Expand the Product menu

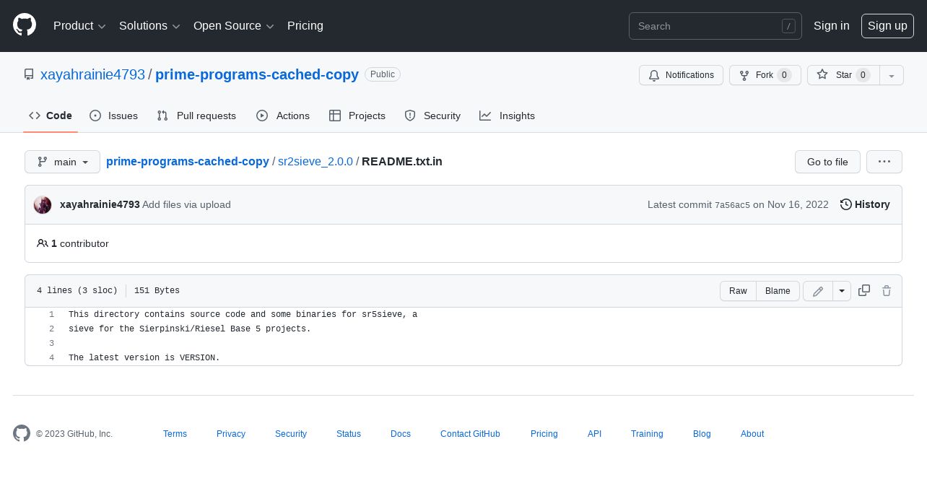coord(79,26)
